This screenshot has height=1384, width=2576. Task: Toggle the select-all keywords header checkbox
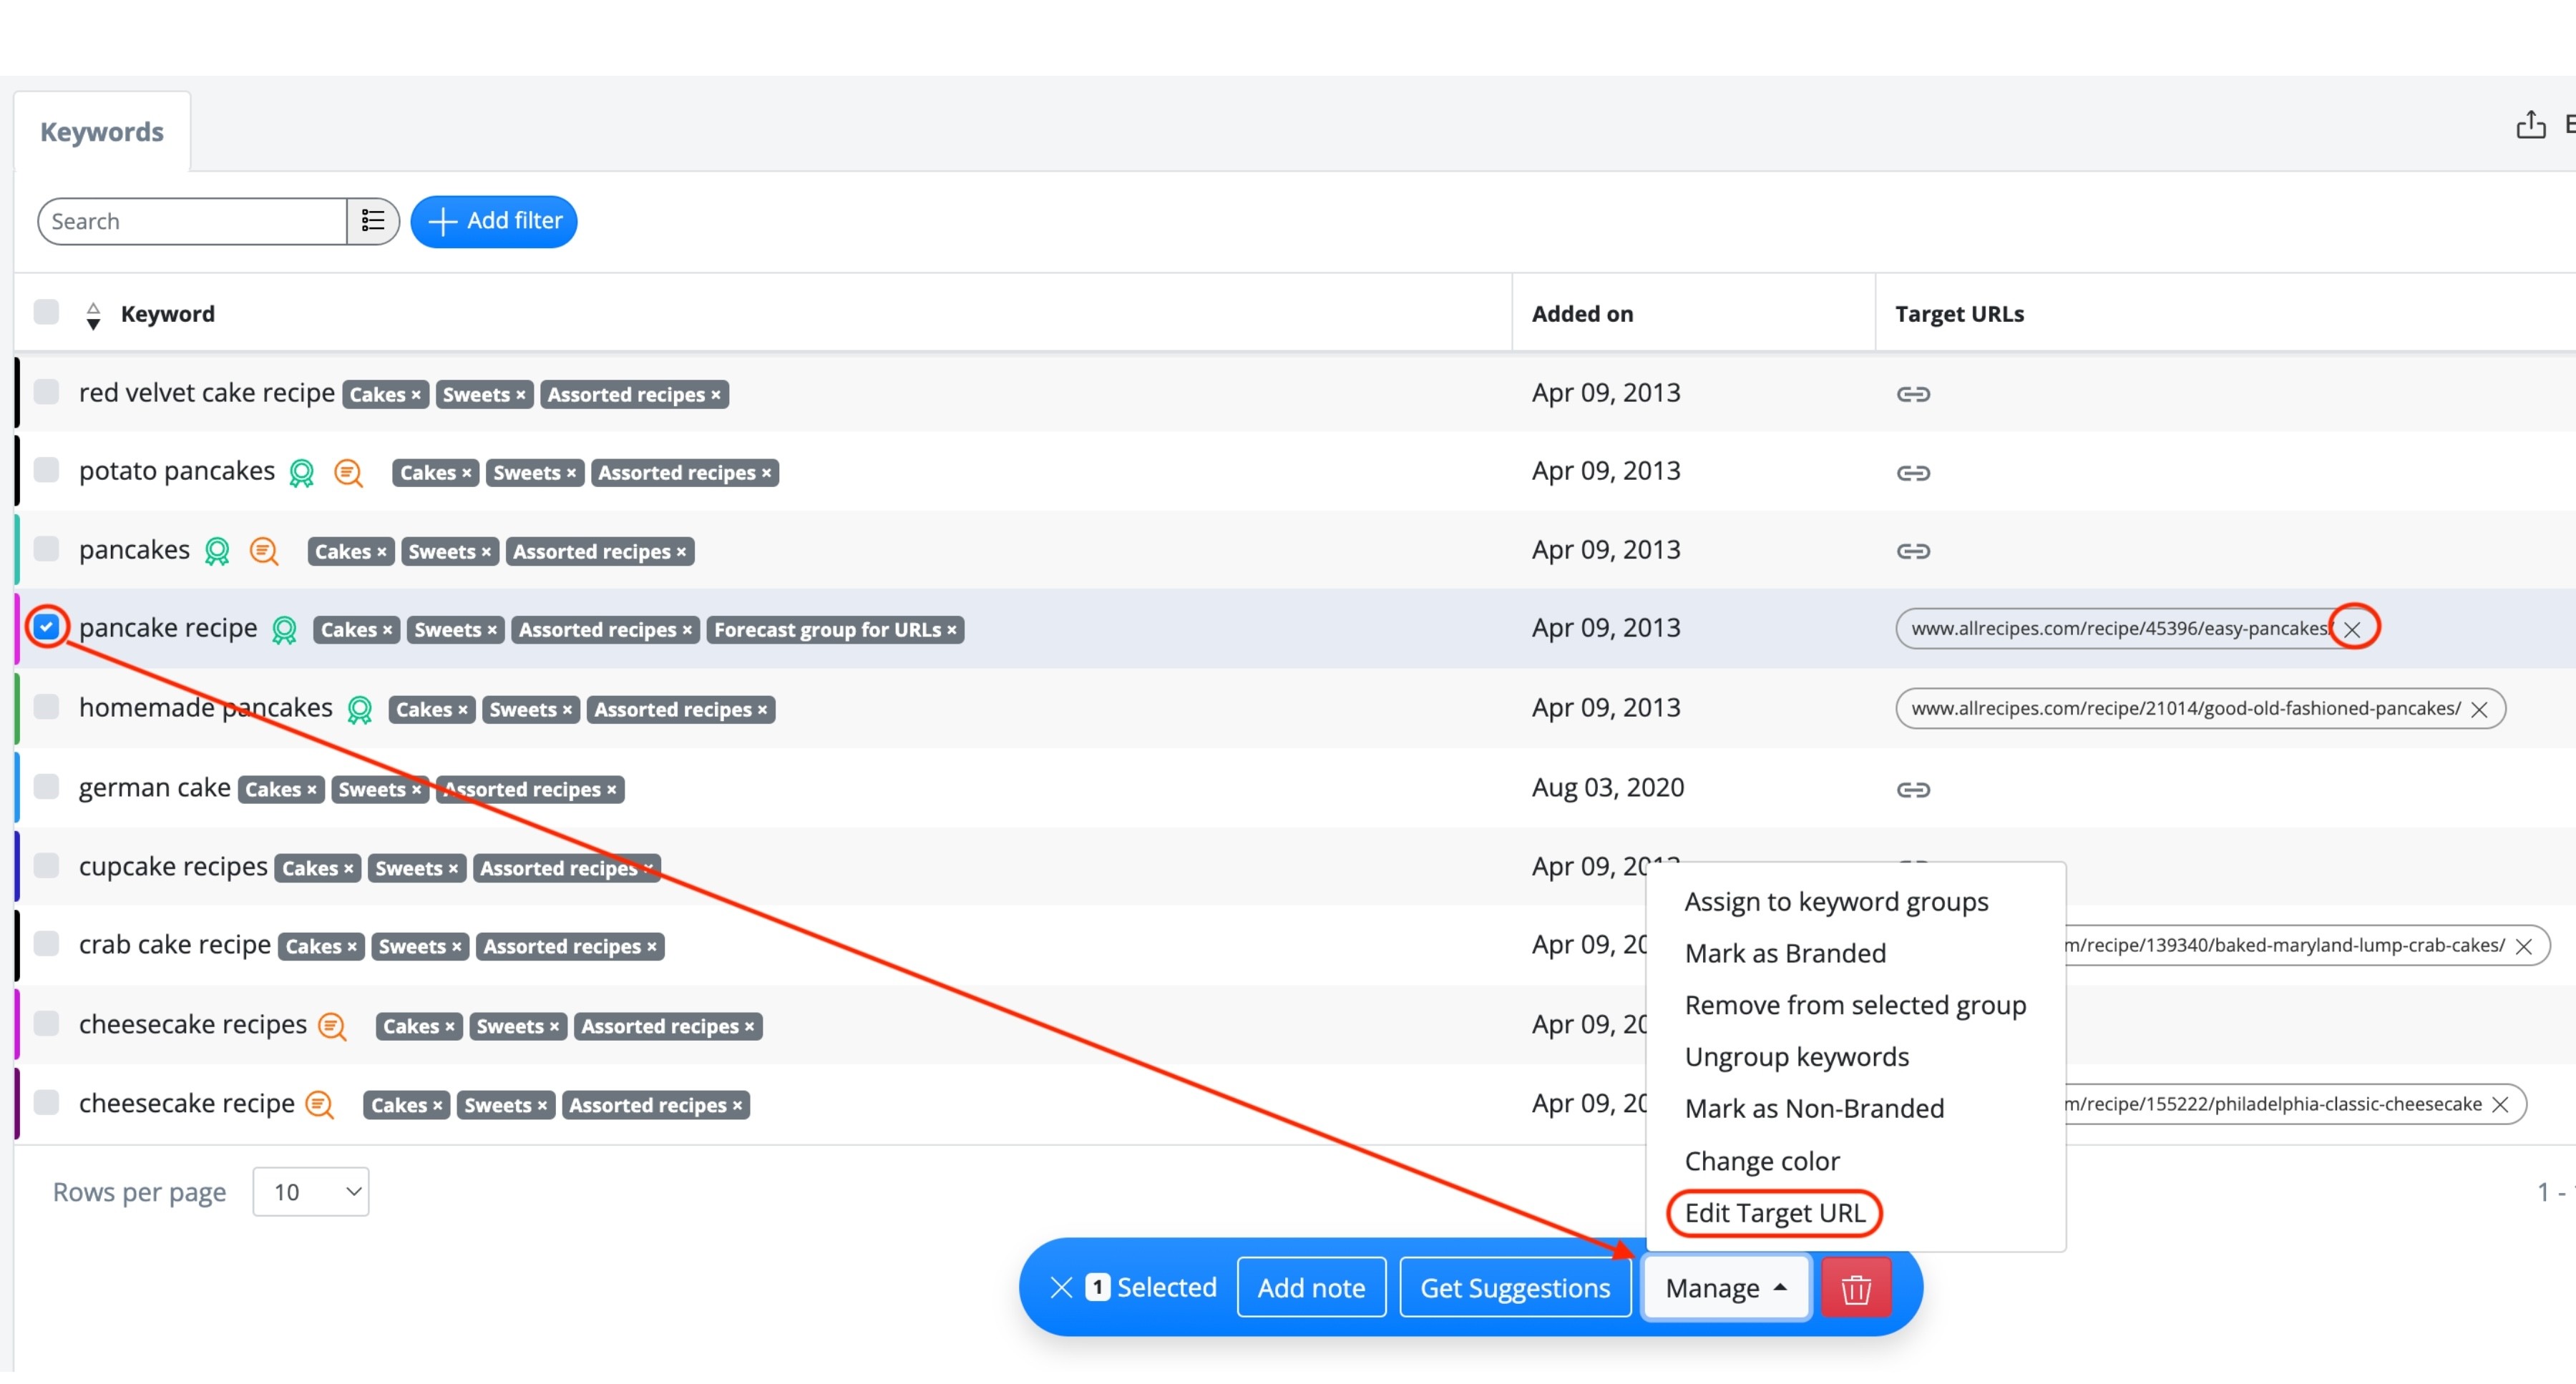click(x=46, y=312)
